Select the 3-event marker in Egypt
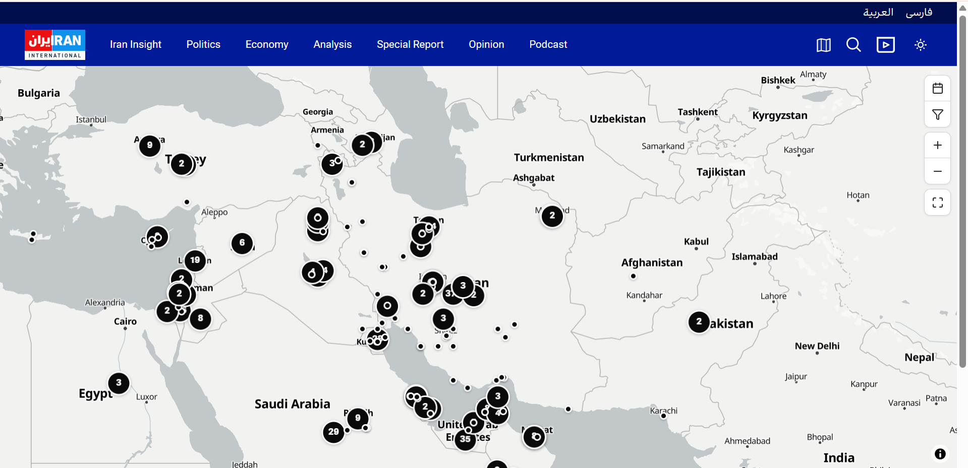The image size is (968, 468). pyautogui.click(x=119, y=383)
